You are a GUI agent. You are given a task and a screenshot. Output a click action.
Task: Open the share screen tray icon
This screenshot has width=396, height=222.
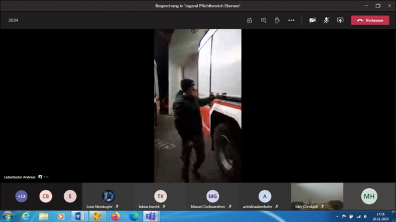tap(340, 20)
